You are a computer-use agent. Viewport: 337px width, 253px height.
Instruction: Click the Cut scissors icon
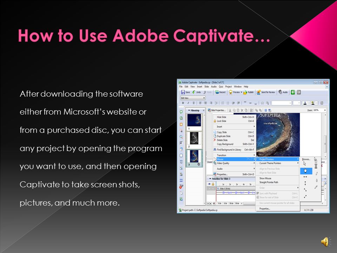(x=230, y=110)
